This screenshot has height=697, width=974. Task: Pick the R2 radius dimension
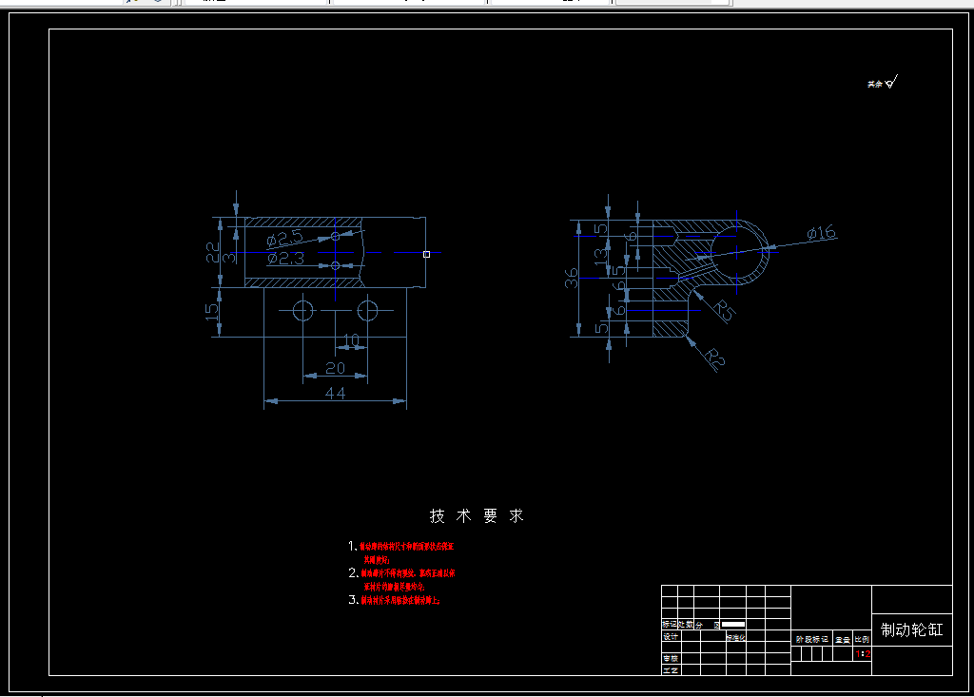715,359
